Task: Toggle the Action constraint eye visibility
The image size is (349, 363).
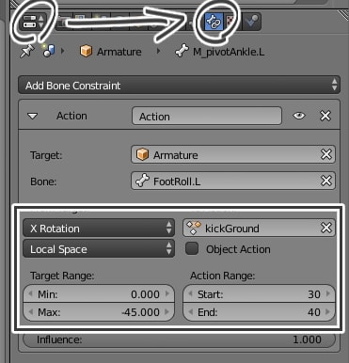Action: 299,116
